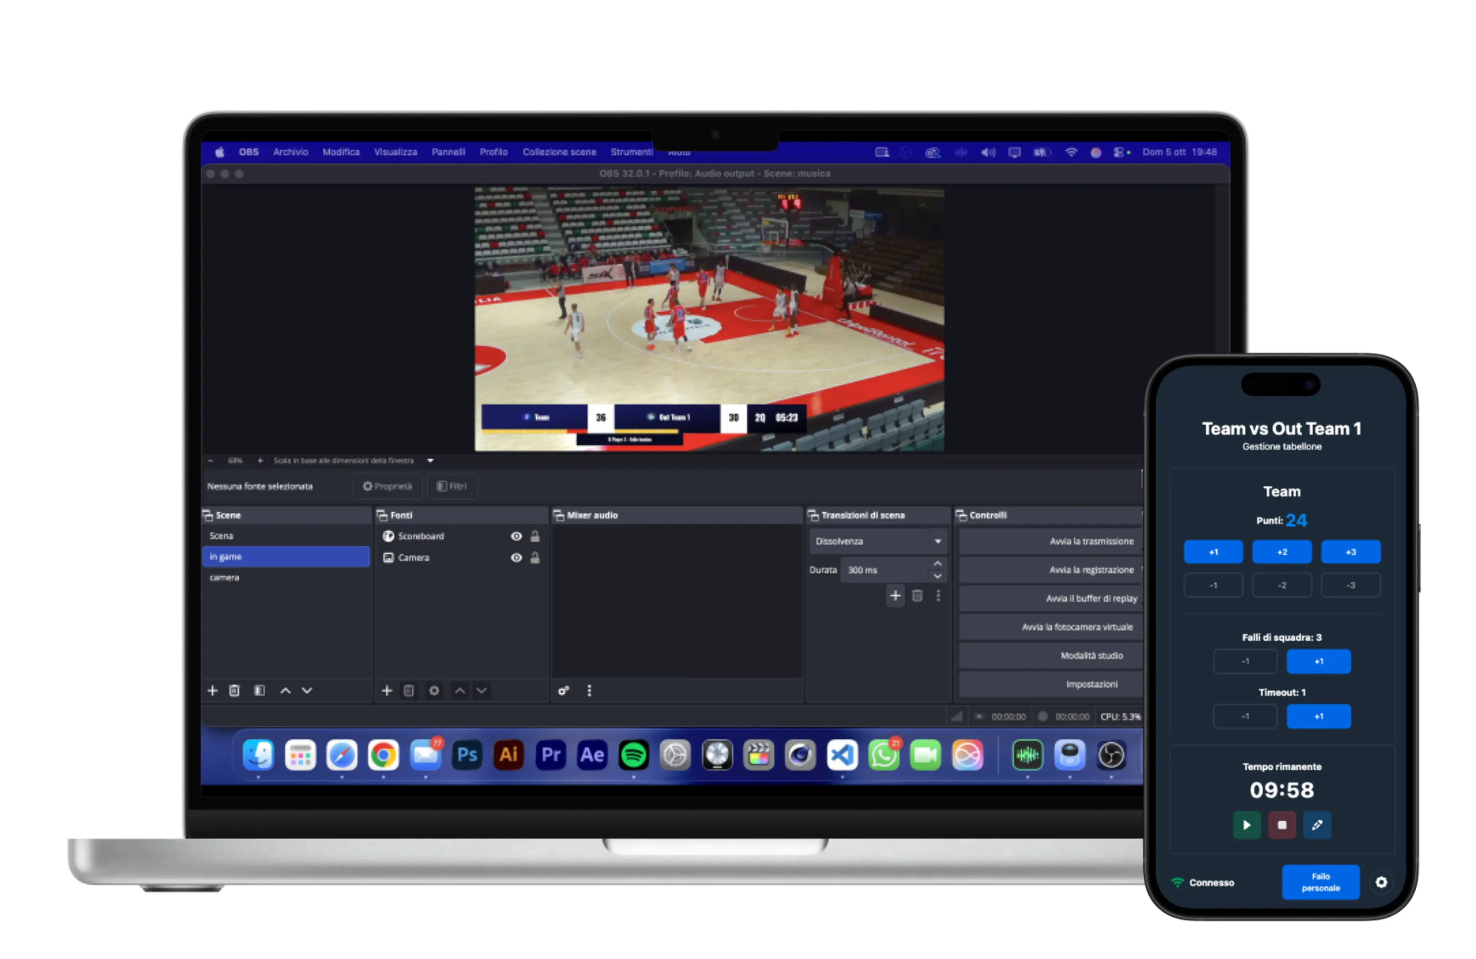Add +3 points to Team on phone

point(1351,551)
